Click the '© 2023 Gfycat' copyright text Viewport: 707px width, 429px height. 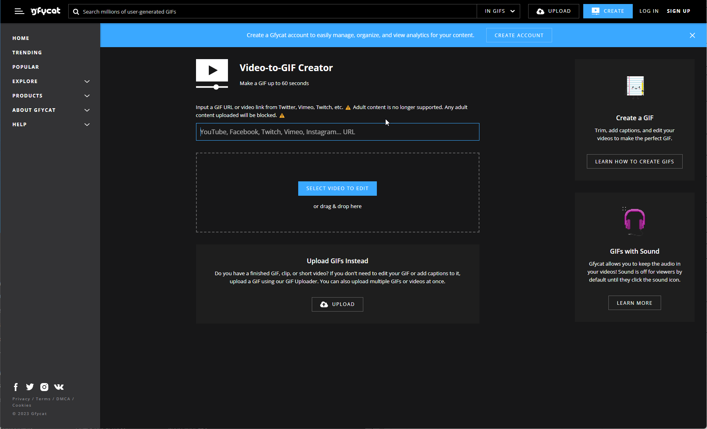click(x=30, y=414)
